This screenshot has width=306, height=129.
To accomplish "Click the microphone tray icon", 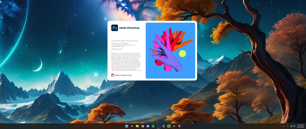I will (287, 126).
